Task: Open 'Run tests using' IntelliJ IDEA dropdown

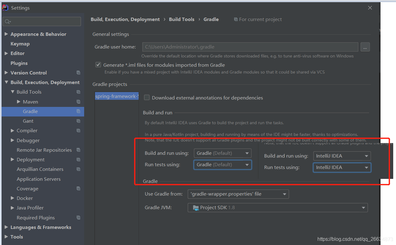Action: tap(342, 167)
